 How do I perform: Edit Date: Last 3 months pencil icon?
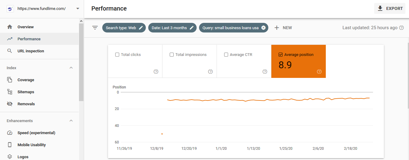pyautogui.click(x=191, y=28)
